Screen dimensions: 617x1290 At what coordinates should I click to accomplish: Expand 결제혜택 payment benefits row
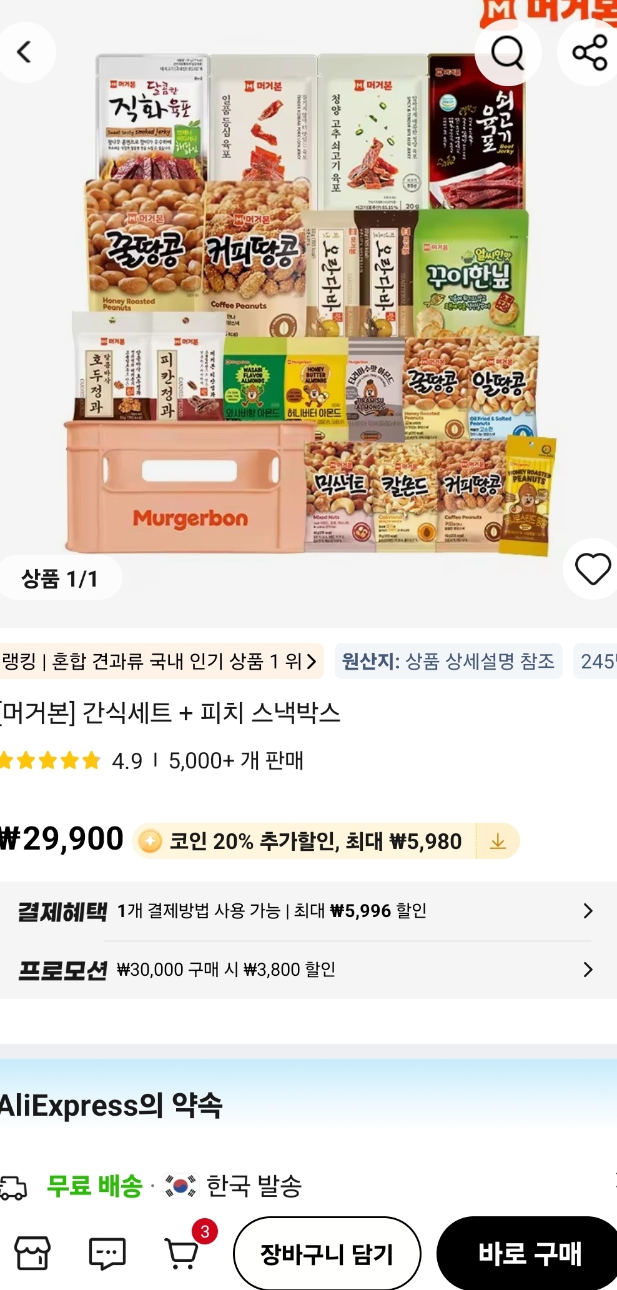304,911
